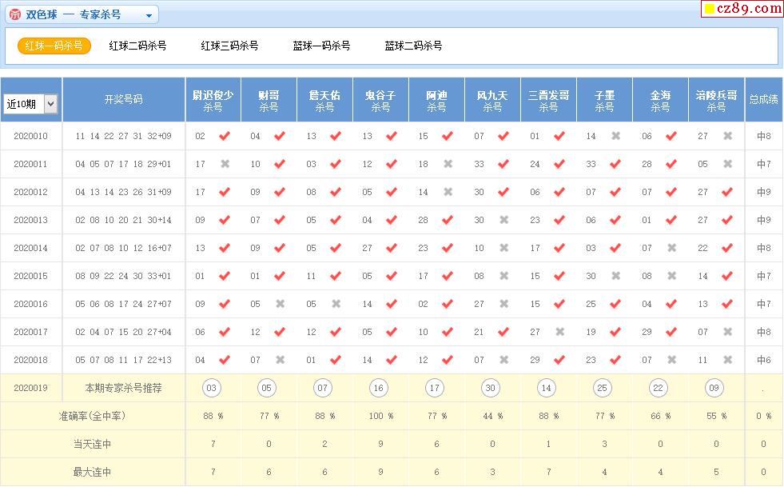Screen dimensions: 784x487
Task: Click 涪陵兵哥's gray cross in row 2020010
Action: 728,136
